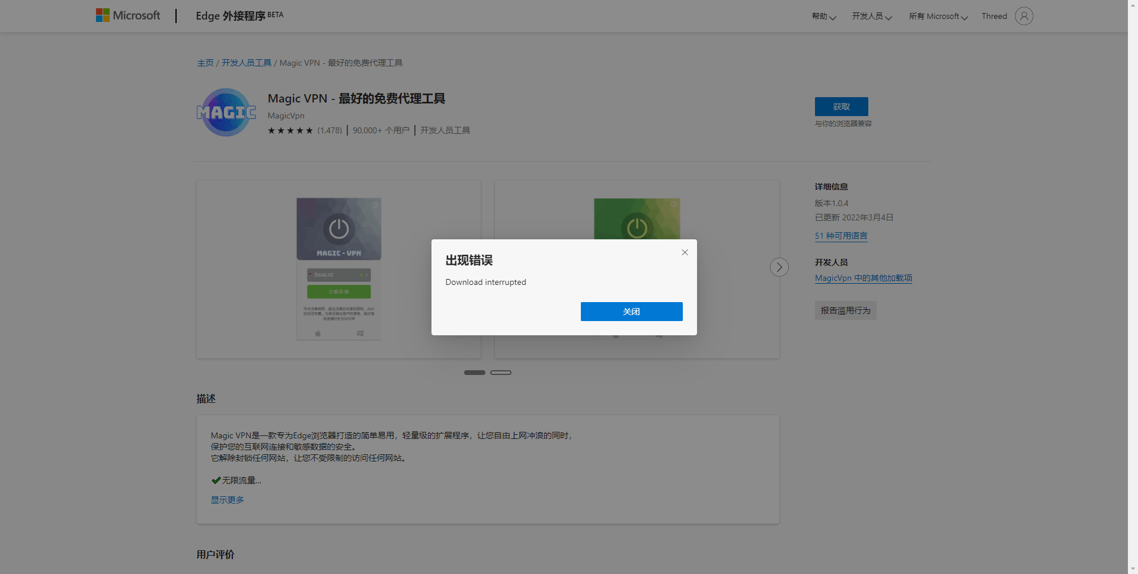Screen dimensions: 1138x574
Task: Click the blue 获取 button
Action: click(841, 107)
